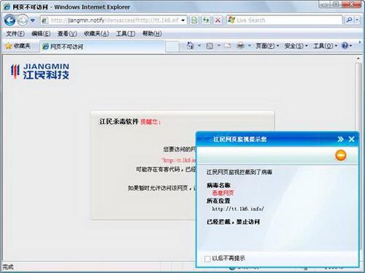Click the scrollbar up arrow
The image size is (365, 273).
coord(358,58)
